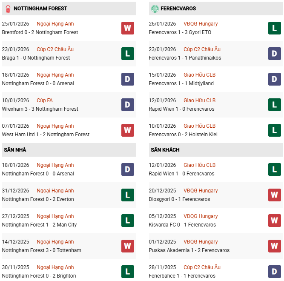Screen dimensions: 284x281
Task: Click the Ferencvaros club logo
Action: pos(155,9)
